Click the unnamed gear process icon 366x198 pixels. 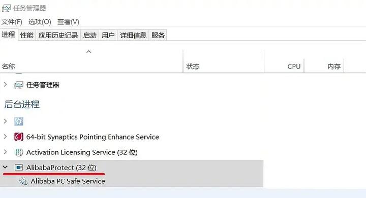tap(19, 121)
